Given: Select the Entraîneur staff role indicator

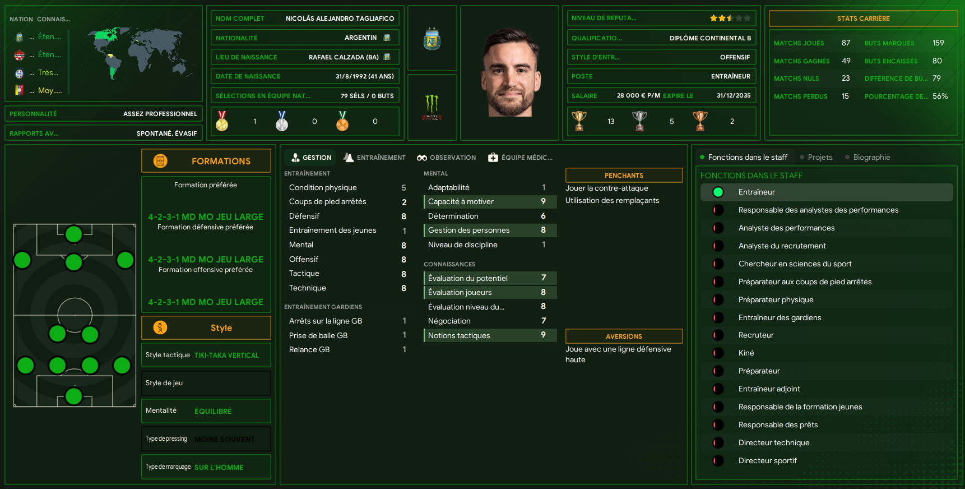Looking at the screenshot, I should (718, 192).
